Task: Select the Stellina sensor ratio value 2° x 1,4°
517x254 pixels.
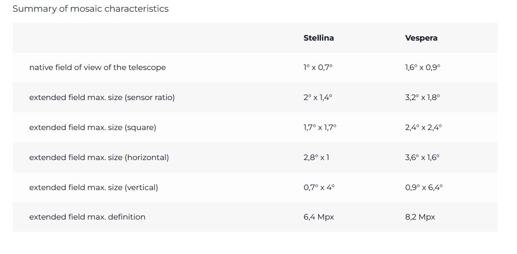Action: click(x=318, y=97)
